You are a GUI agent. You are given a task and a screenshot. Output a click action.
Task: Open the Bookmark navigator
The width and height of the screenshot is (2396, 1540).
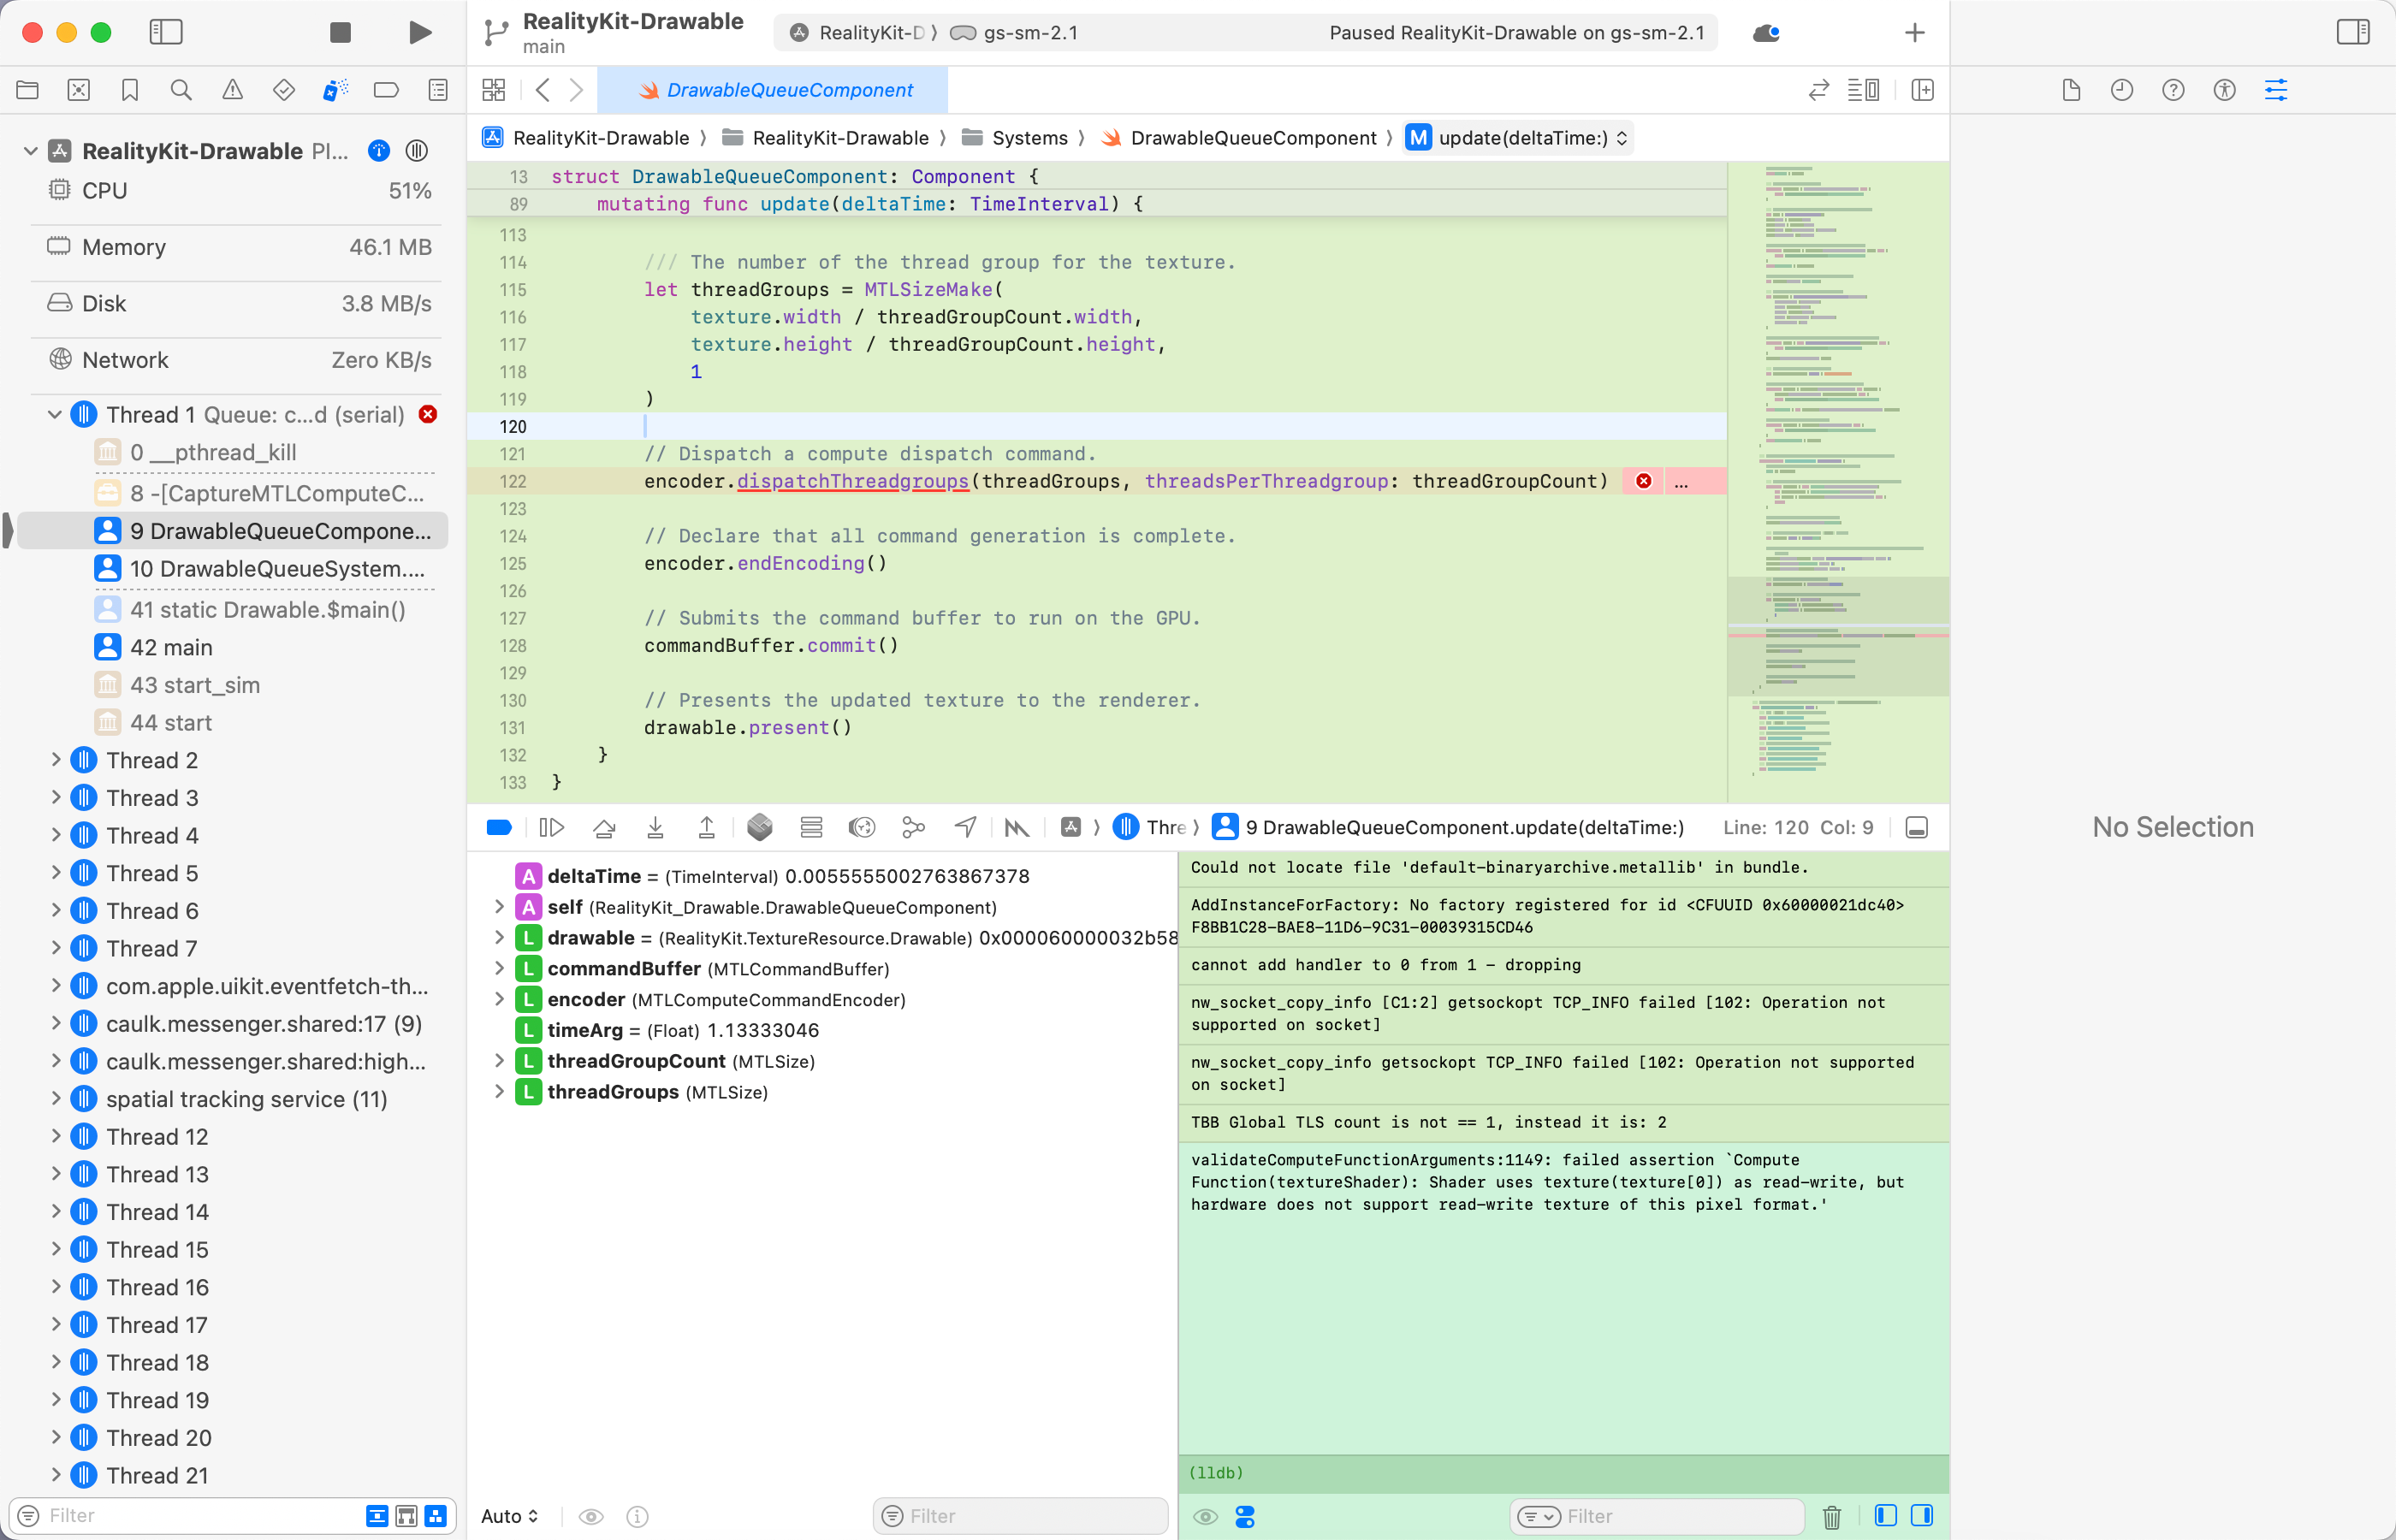tap(130, 90)
